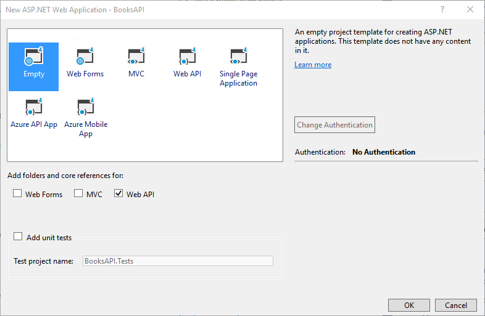Viewport: 485px width, 316px height.
Task: Pick the MVC template icon
Action: 136,57
